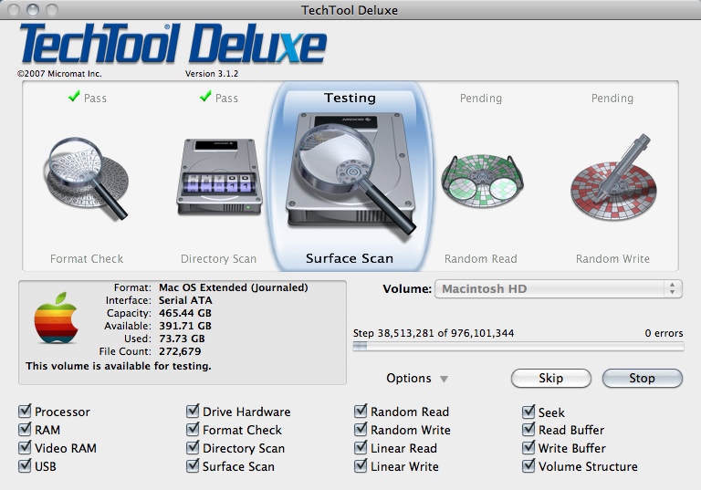Click green checkmark above Directory Scan
Screen dimensions: 701x490
pyautogui.click(x=205, y=96)
